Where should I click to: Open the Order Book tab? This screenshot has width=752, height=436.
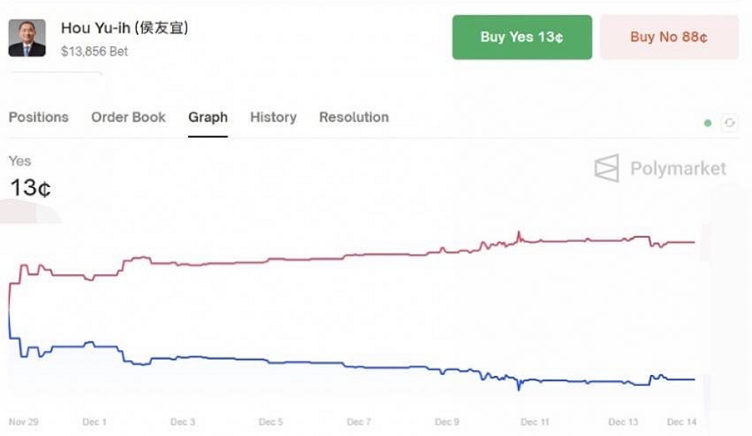click(129, 117)
